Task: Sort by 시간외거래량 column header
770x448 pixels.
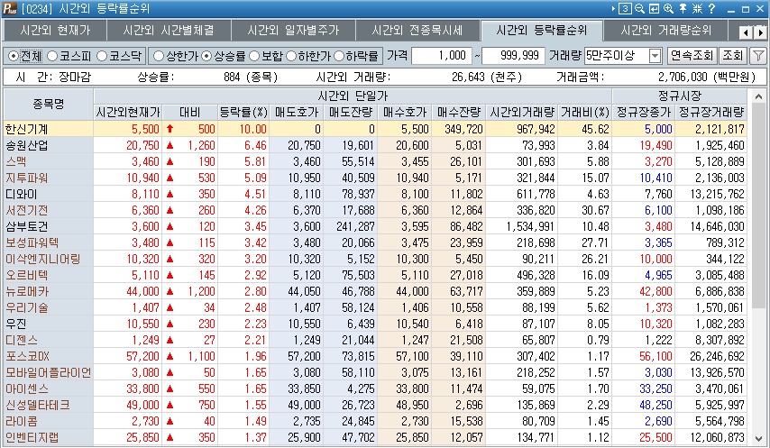Action: [522, 113]
